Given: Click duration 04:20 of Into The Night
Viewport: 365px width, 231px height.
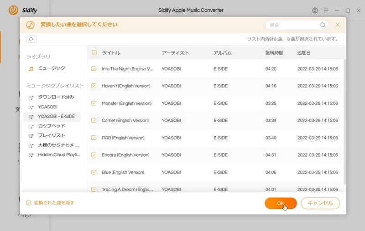Looking at the screenshot, I should click(271, 69).
